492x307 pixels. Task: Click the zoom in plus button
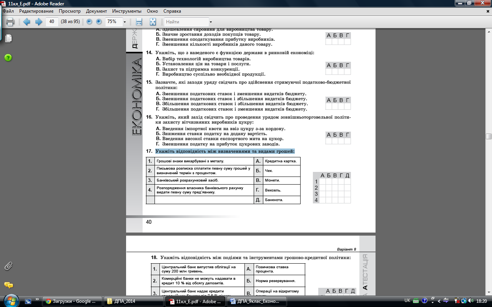99,22
